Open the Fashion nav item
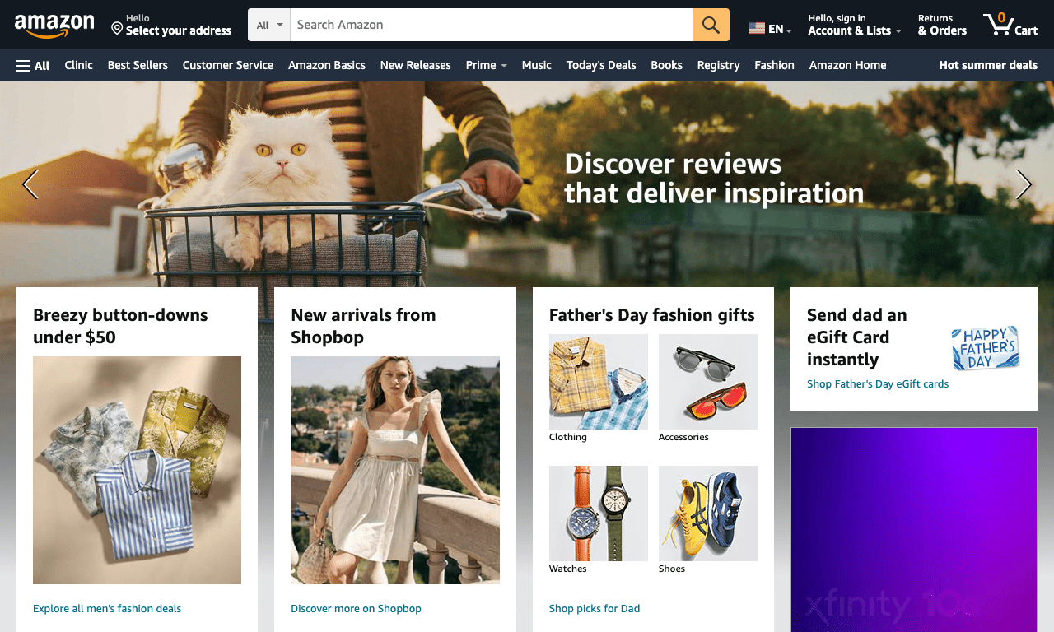 tap(775, 65)
